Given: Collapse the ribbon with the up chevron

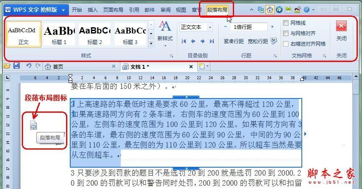Looking at the screenshot, I should click(x=252, y=10).
